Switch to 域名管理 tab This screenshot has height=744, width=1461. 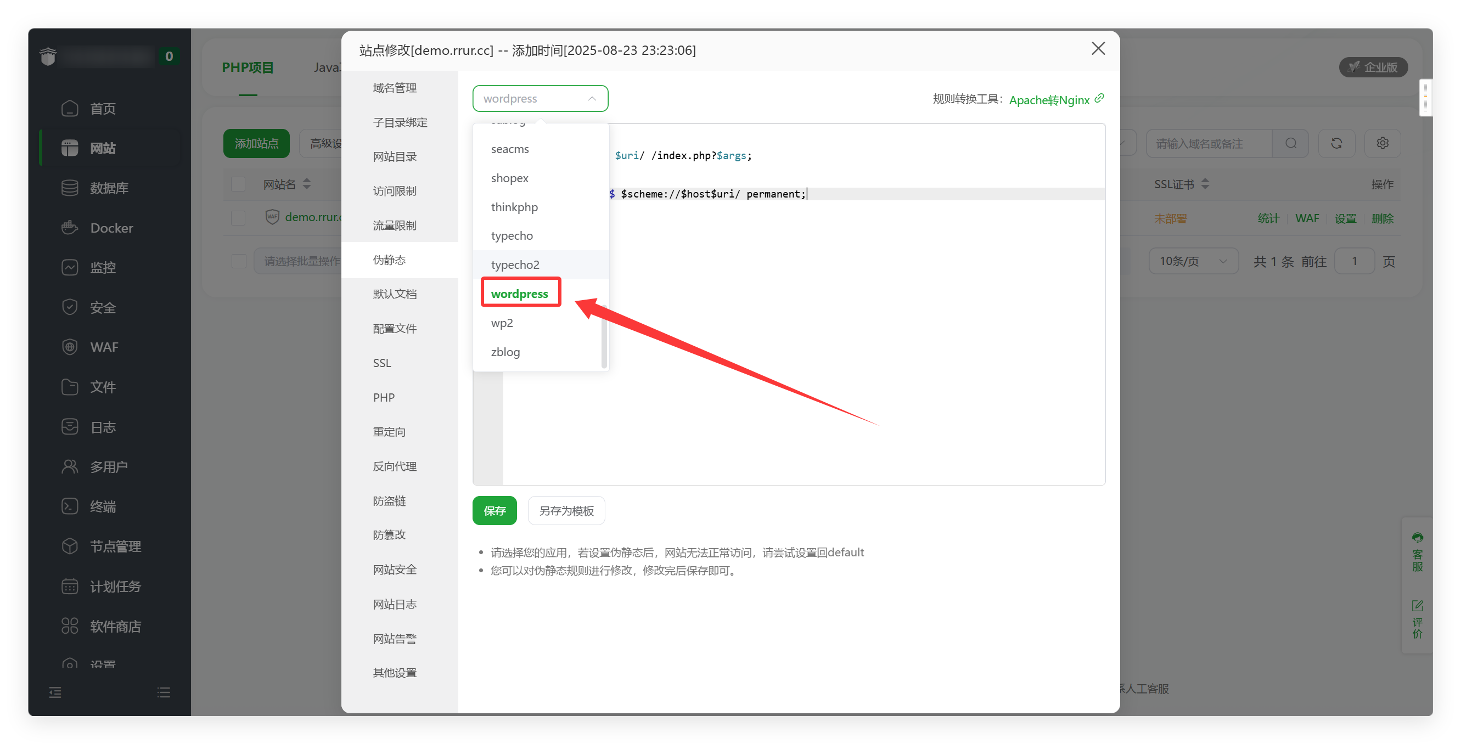coord(400,88)
